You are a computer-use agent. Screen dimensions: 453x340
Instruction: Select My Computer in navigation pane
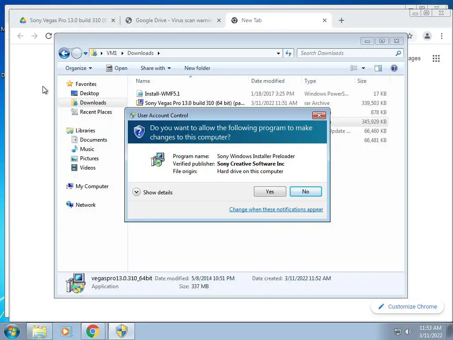point(92,186)
